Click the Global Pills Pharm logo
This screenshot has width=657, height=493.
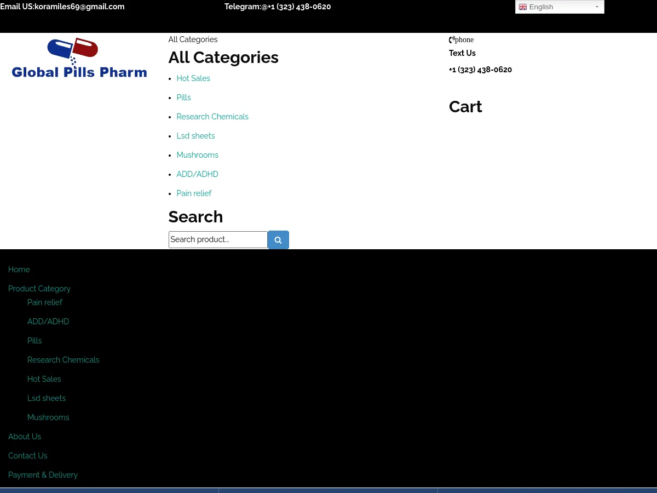[79, 58]
